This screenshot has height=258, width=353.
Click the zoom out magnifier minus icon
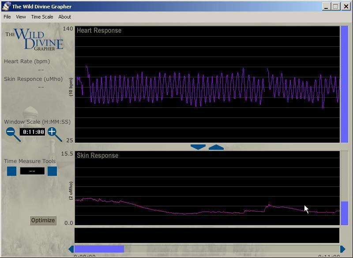coord(11,132)
